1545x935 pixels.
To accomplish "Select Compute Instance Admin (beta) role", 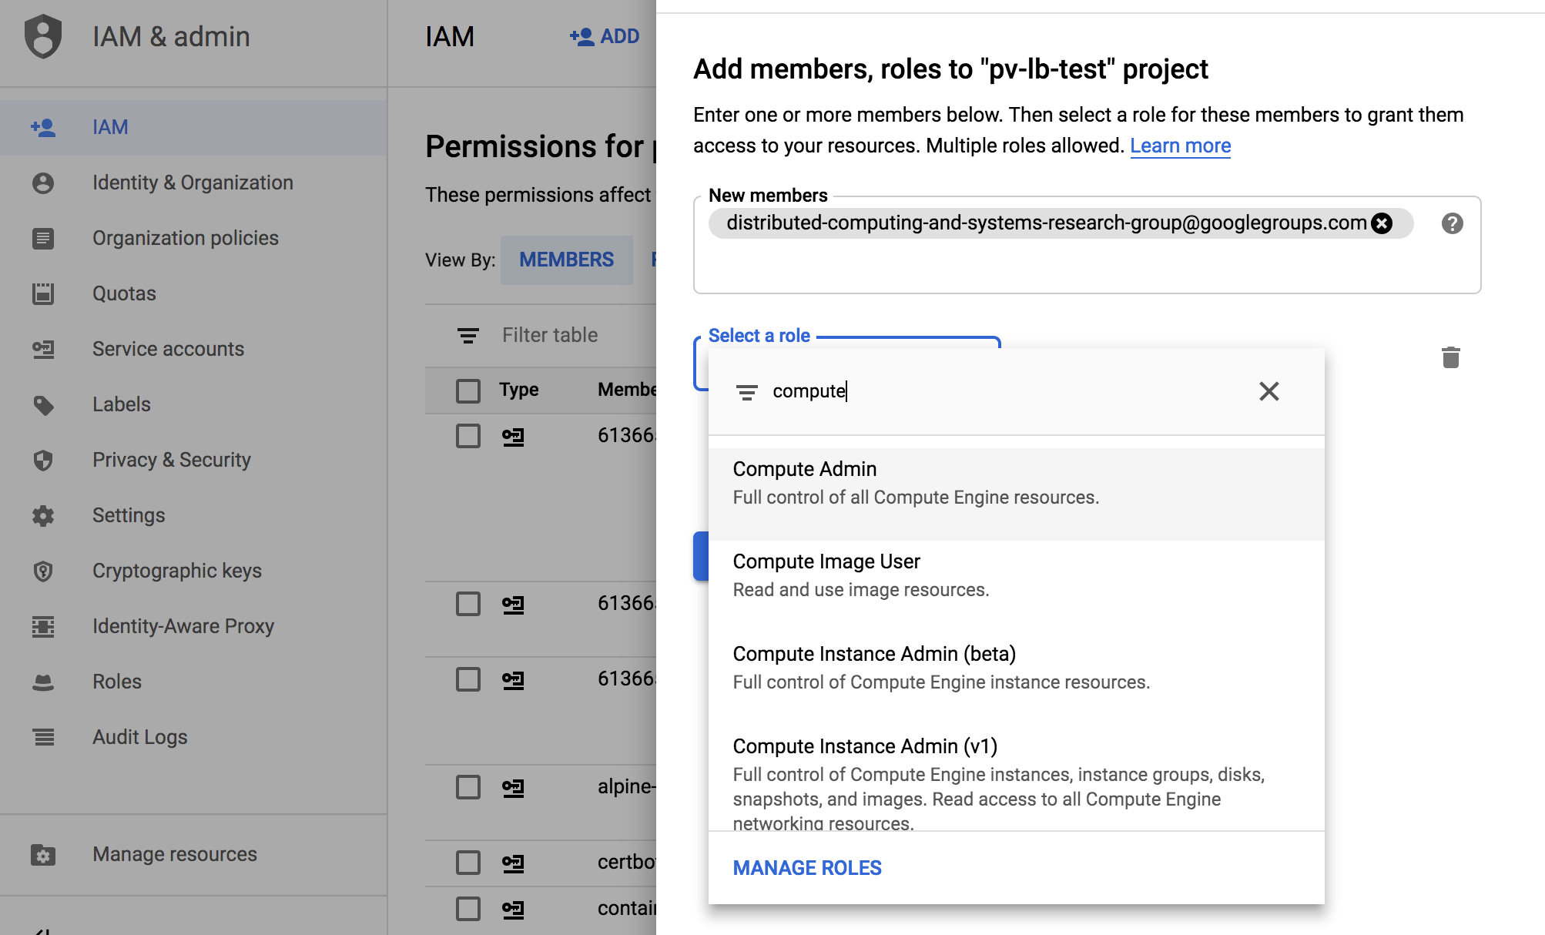I will [x=1016, y=679].
